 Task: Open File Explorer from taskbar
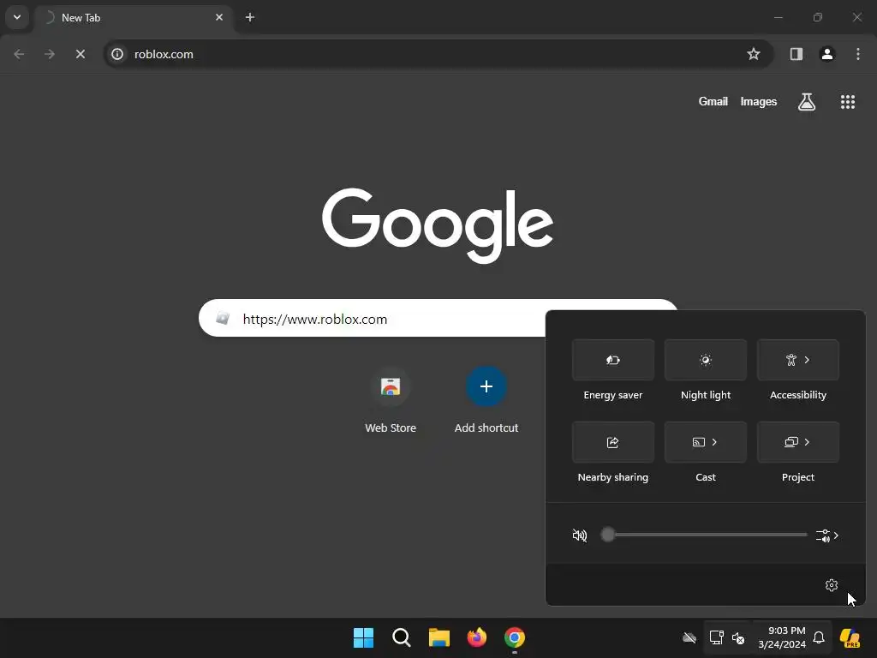(439, 637)
